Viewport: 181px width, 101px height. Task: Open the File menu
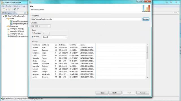(3, 6)
